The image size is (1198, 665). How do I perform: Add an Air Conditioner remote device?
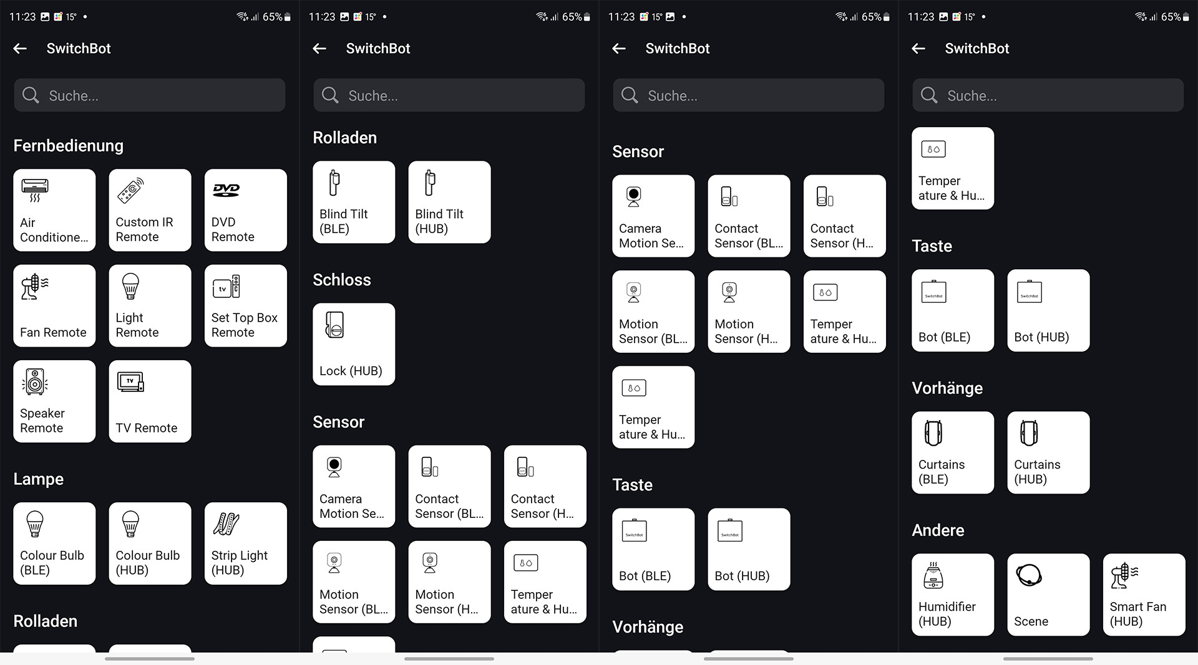(x=54, y=210)
